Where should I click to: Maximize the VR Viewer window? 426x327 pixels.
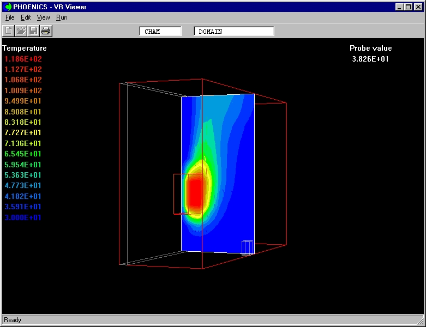[409, 7]
